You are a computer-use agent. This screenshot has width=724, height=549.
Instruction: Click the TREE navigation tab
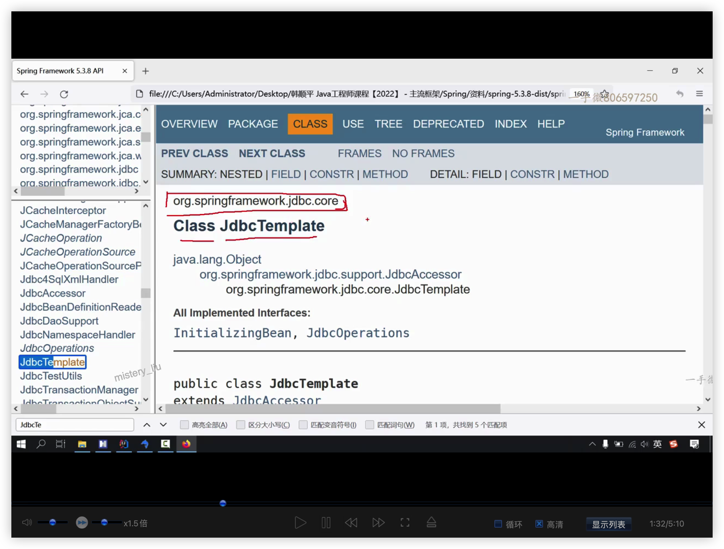[388, 124]
